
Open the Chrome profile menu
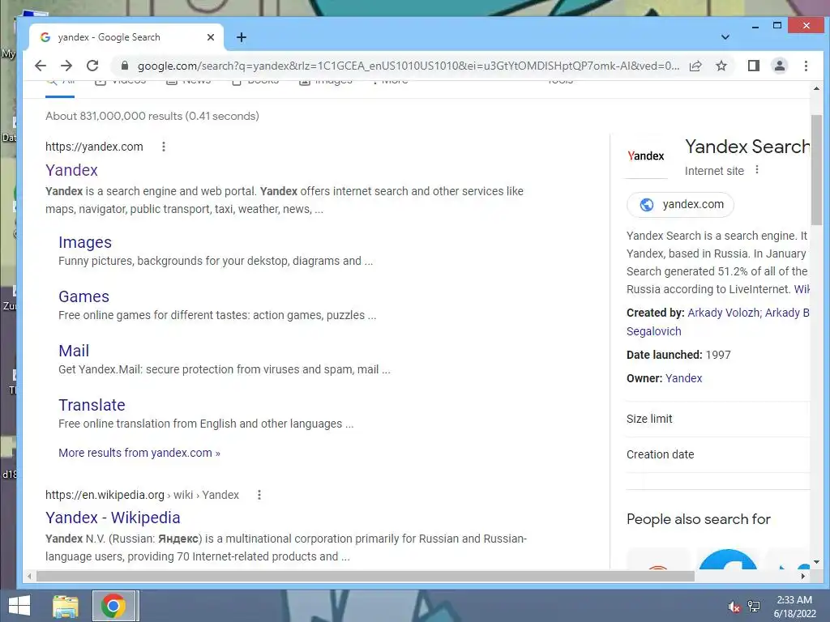click(779, 66)
